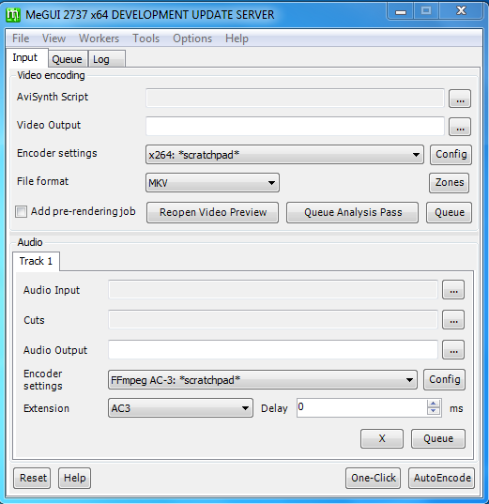Switch to the Log tab
Viewport: 489px width, 504px height.
[106, 59]
